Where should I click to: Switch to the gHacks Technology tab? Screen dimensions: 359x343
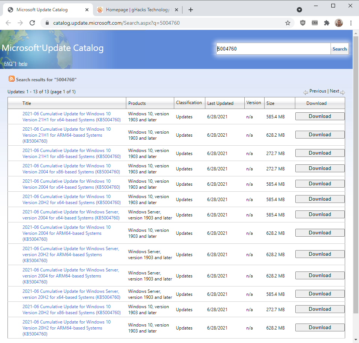138,10
